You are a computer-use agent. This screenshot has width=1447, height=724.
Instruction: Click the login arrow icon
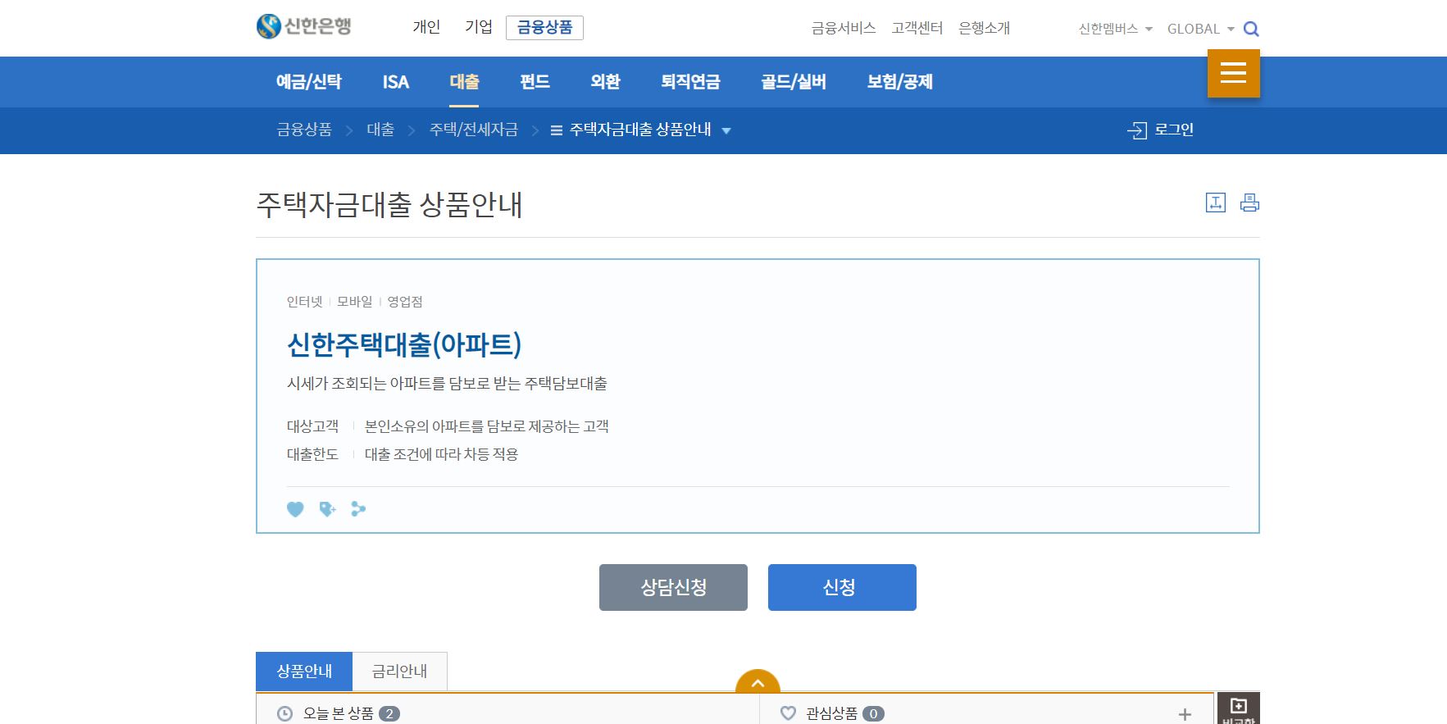point(1137,130)
